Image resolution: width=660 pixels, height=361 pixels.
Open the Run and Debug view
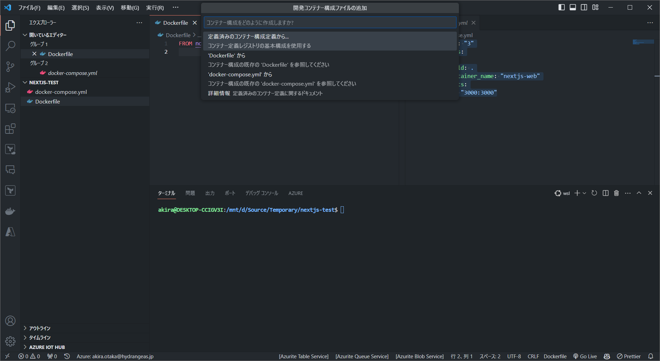coord(10,87)
